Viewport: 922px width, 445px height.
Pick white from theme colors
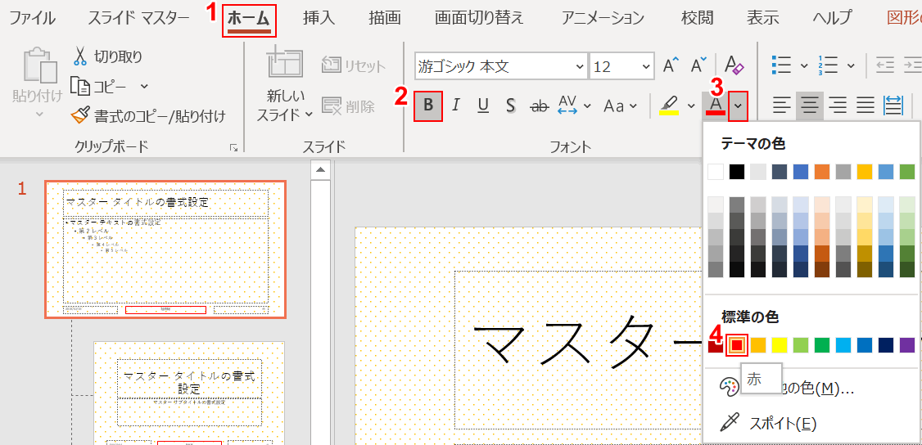coord(716,172)
